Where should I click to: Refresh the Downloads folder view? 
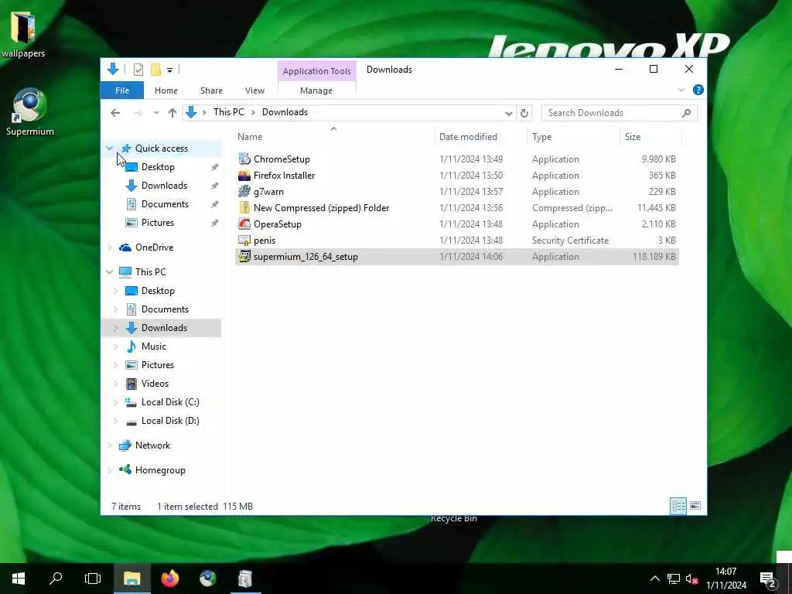point(524,113)
